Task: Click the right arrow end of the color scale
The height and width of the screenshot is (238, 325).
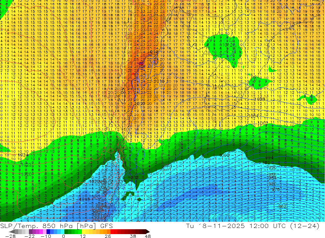Action: click(148, 232)
